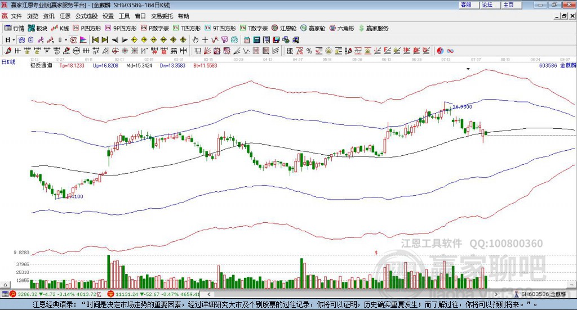Open the 帮助 menu
This screenshot has height=310, width=577.
click(183, 16)
